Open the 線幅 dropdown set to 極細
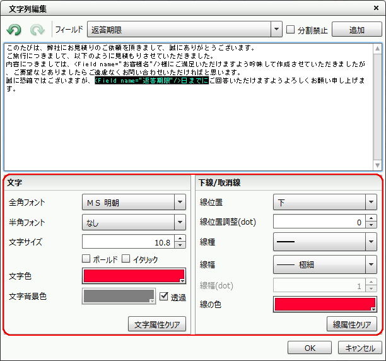 [325, 264]
